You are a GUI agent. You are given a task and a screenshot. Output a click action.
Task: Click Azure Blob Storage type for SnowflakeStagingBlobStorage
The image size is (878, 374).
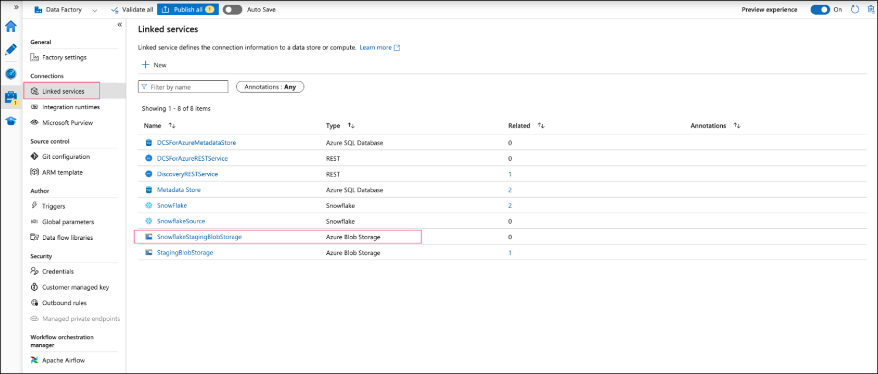353,237
